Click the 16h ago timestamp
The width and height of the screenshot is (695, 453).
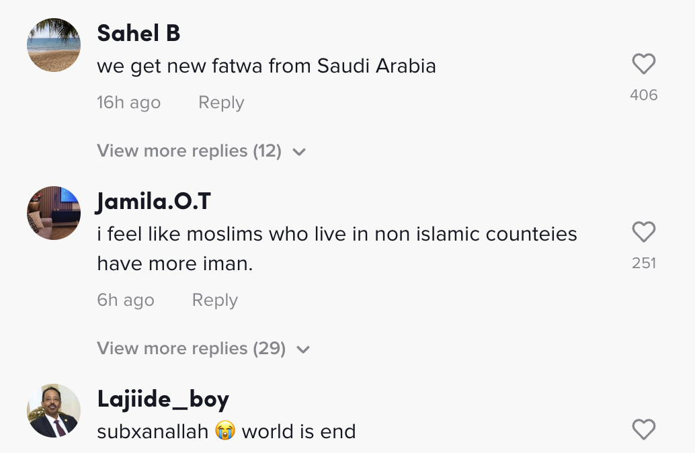point(128,103)
